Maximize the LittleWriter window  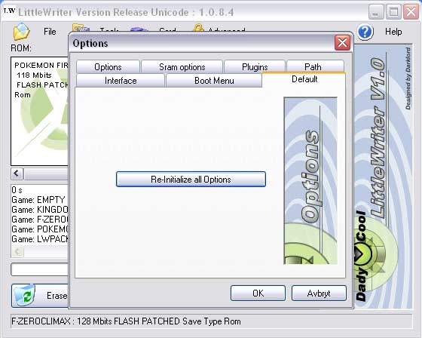[x=393, y=12]
